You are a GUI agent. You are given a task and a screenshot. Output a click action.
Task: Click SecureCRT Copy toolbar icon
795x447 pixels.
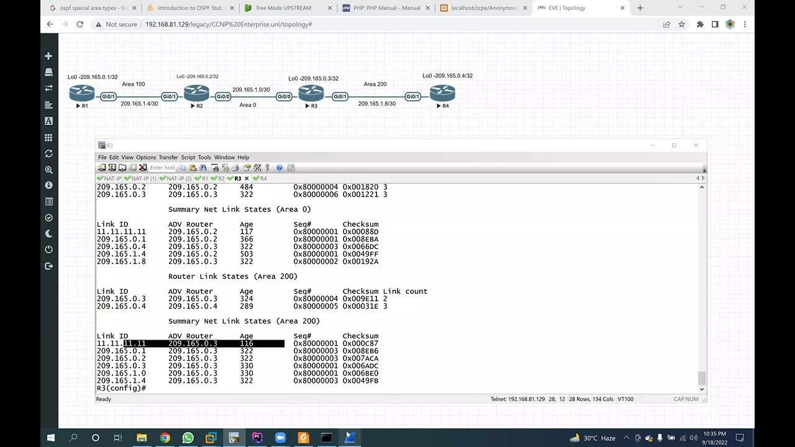pyautogui.click(x=183, y=168)
